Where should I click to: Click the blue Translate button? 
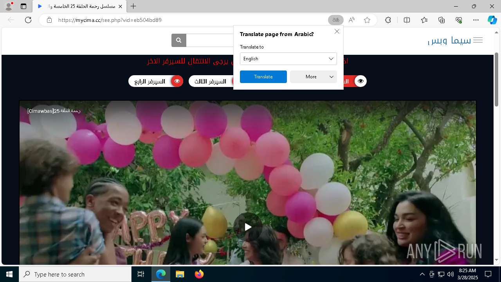click(263, 77)
